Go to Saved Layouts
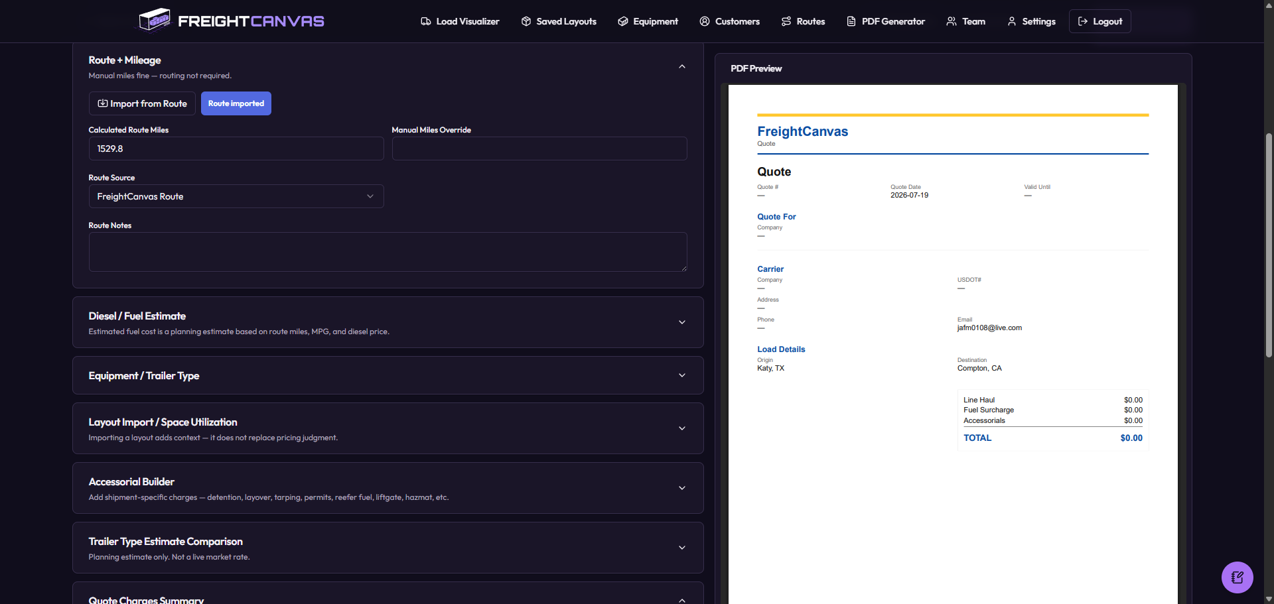 click(x=559, y=21)
